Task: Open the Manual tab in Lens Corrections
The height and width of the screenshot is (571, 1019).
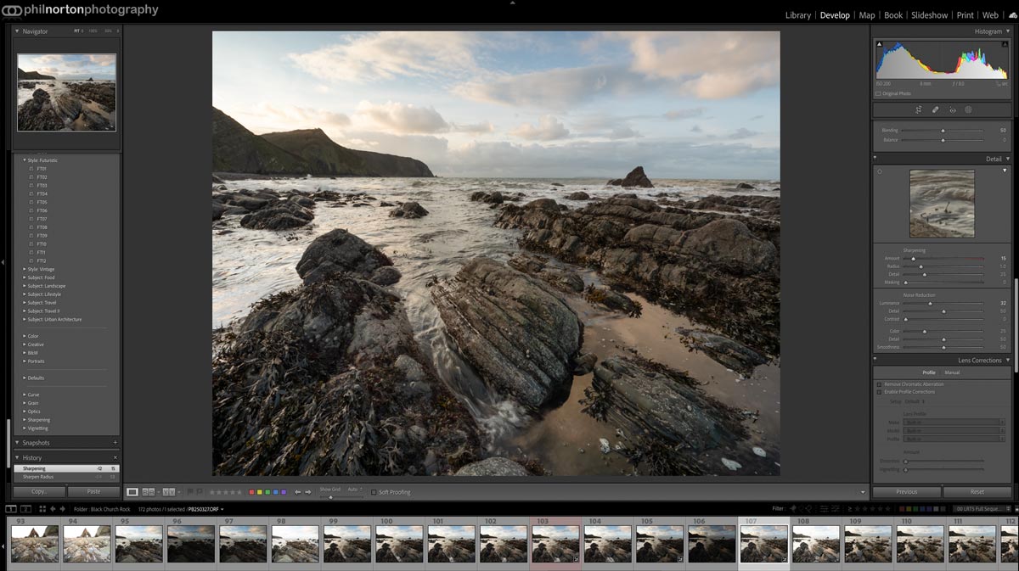Action: pos(953,372)
